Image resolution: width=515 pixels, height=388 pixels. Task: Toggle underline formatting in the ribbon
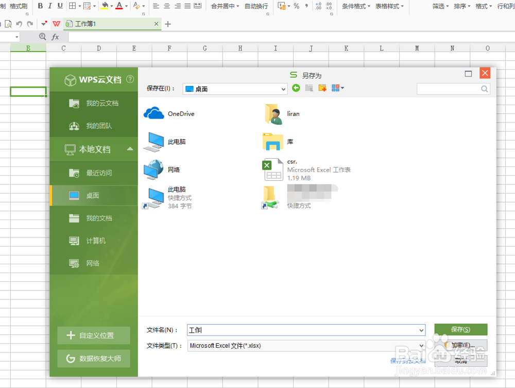click(60, 6)
